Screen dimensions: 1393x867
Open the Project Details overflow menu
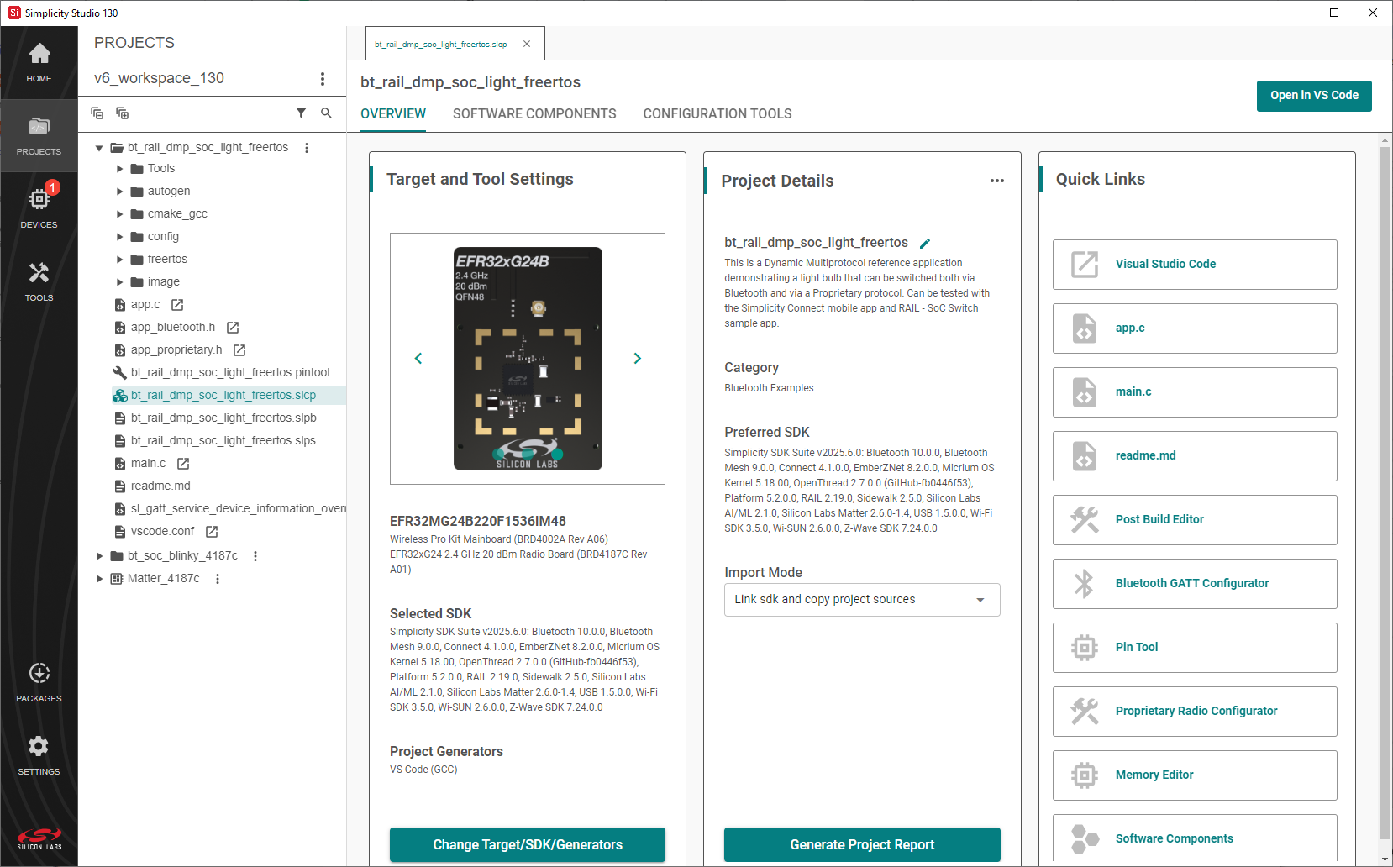click(997, 180)
